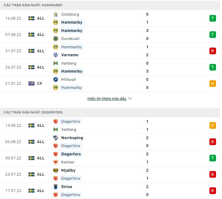Click the Các trận gần nhất: Degerfors header

33,112
